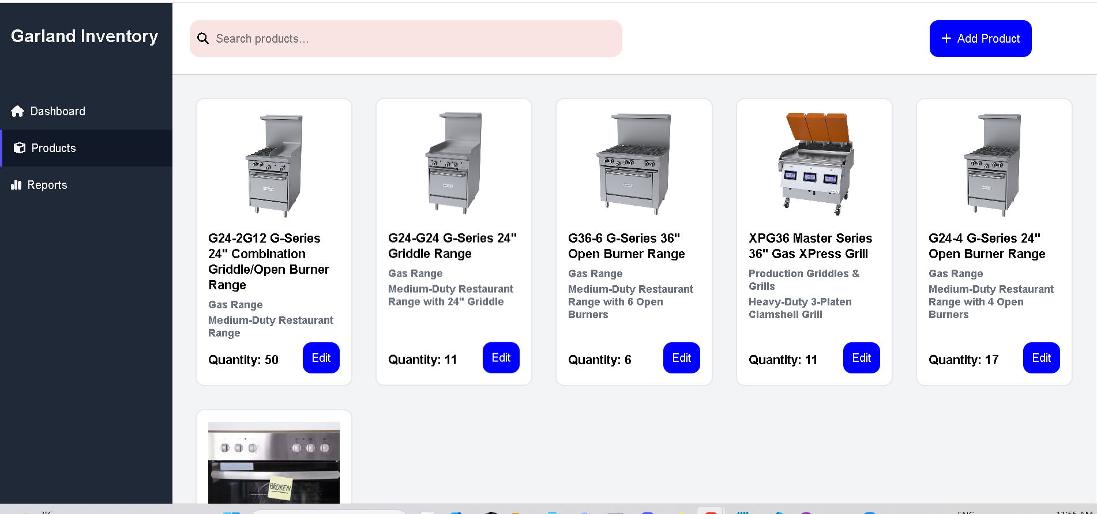Click the Add Product button
1097x514 pixels.
980,39
